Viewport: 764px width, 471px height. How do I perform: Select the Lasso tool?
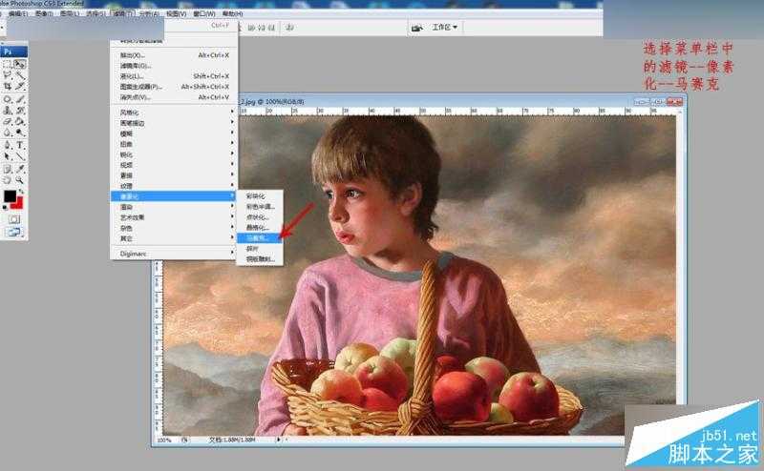tap(8, 75)
